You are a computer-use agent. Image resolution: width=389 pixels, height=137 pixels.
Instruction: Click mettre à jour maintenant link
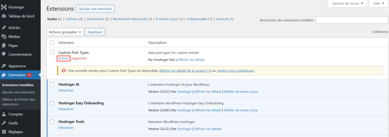236,70
